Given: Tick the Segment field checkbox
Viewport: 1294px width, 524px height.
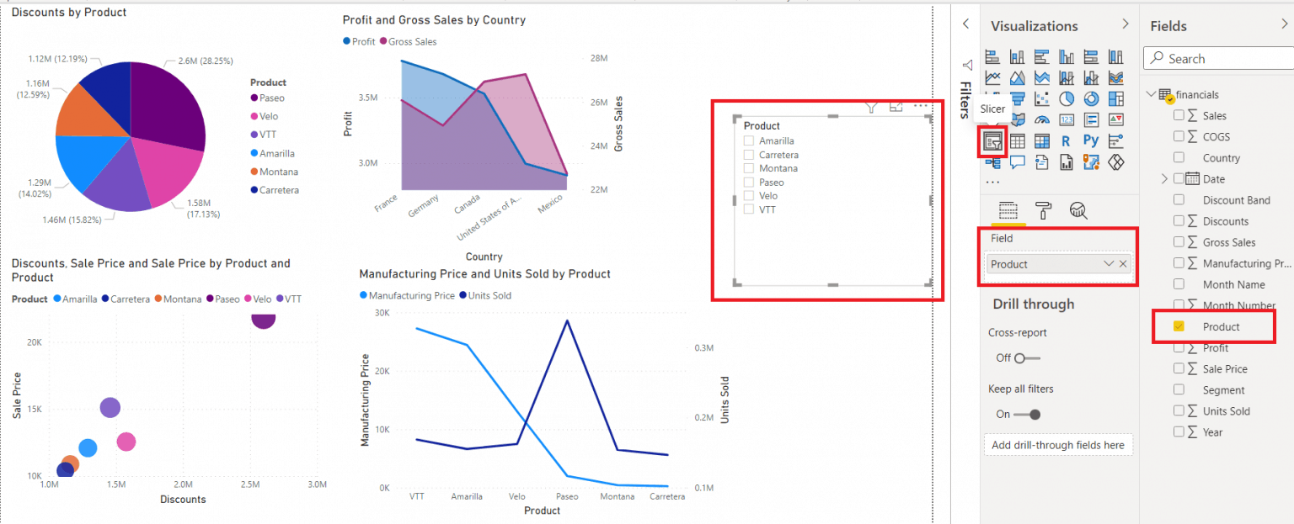Looking at the screenshot, I should pyautogui.click(x=1179, y=389).
